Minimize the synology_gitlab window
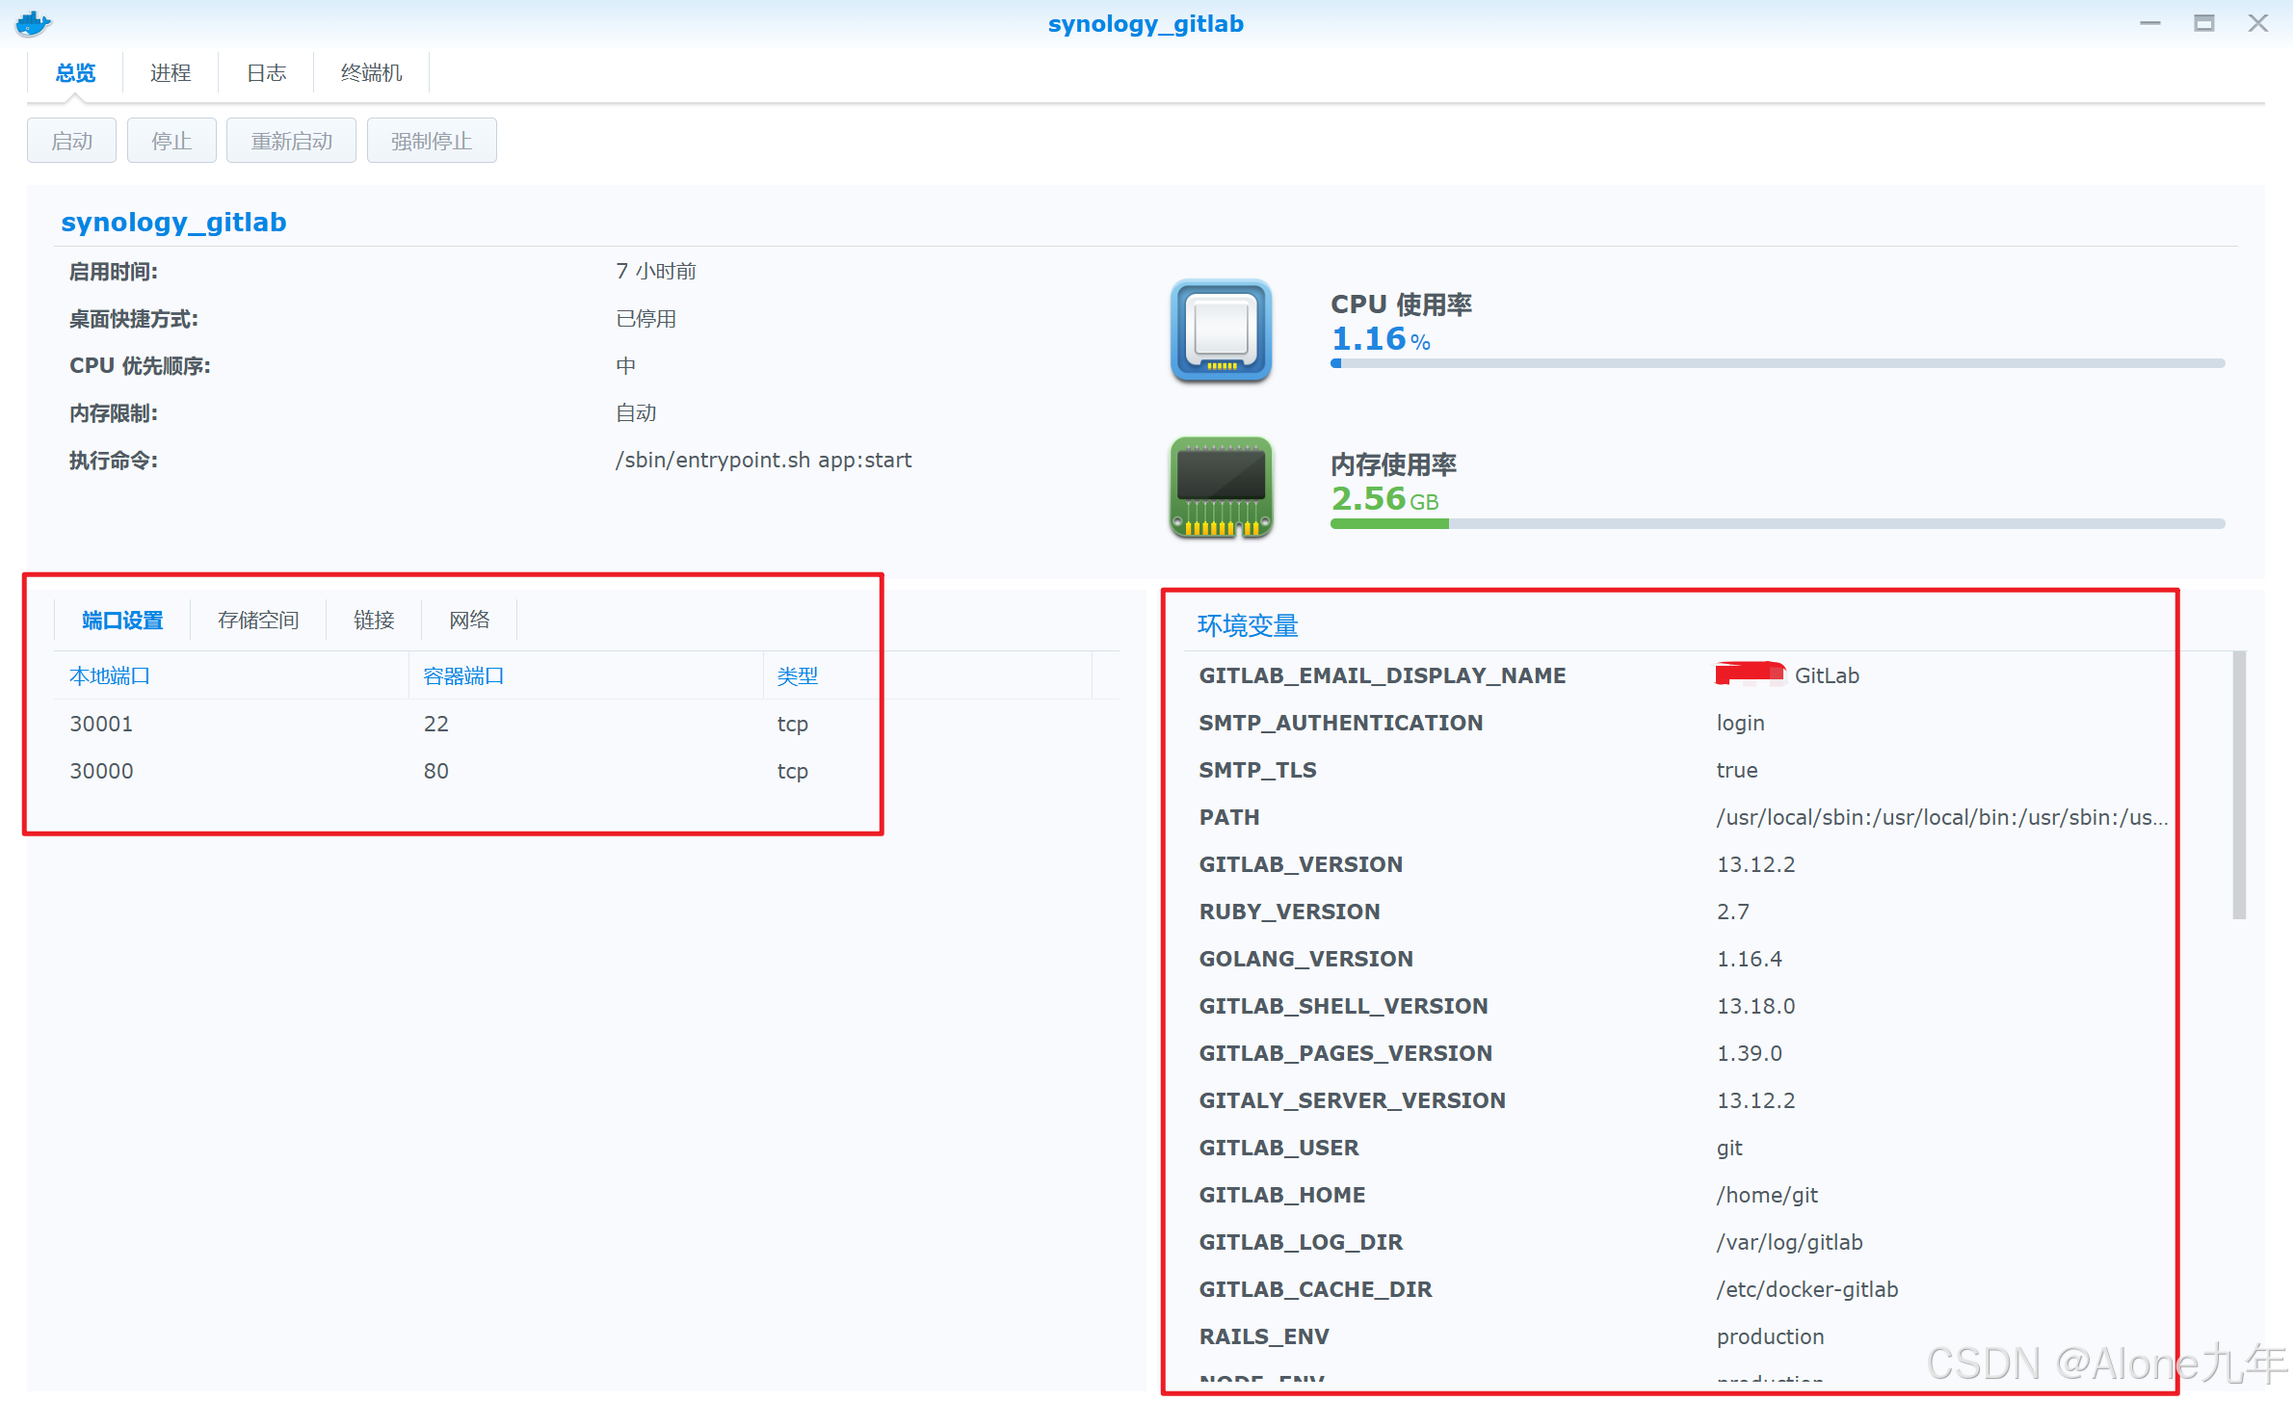2293x1401 pixels. pos(2149,23)
